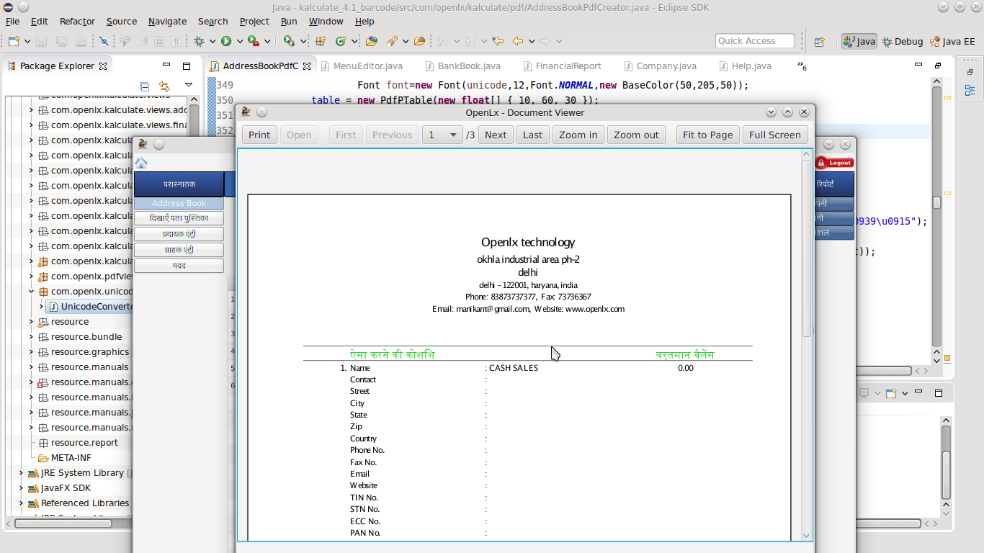Click the Open Perspective icon
This screenshot has width=984, height=553.
point(819,42)
